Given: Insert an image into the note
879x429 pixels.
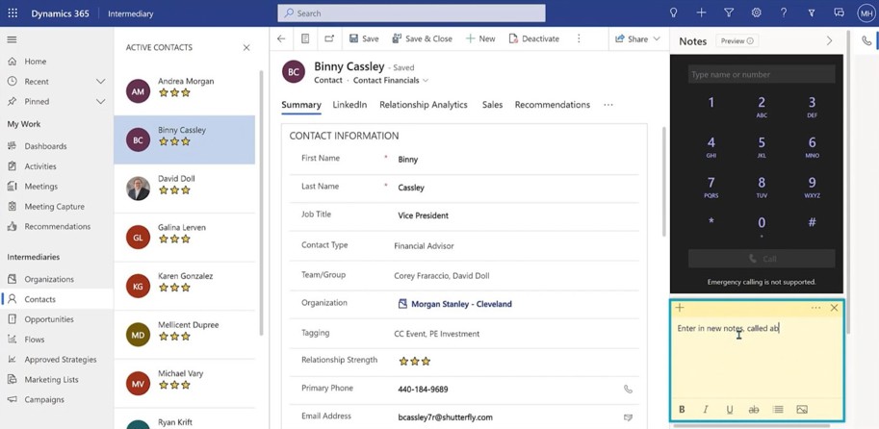Looking at the screenshot, I should 802,410.
